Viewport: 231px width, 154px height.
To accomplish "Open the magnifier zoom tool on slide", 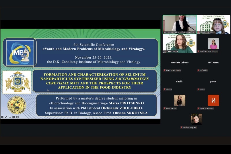I will 10,117.
